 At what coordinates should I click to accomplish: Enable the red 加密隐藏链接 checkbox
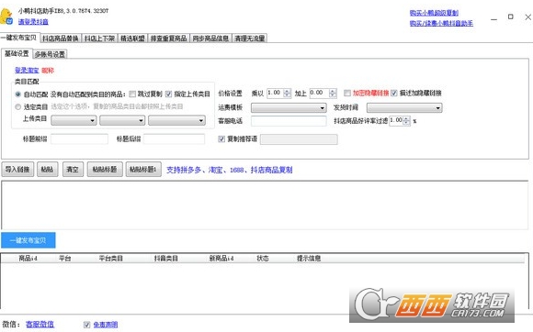[x=347, y=93]
